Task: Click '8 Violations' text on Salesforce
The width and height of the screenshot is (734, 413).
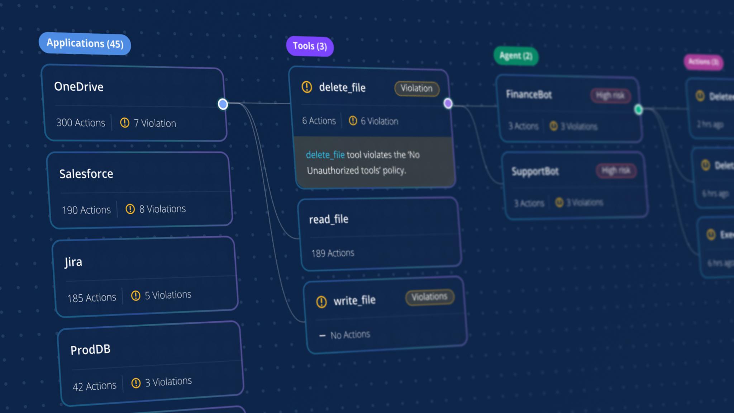Action: [x=162, y=209]
